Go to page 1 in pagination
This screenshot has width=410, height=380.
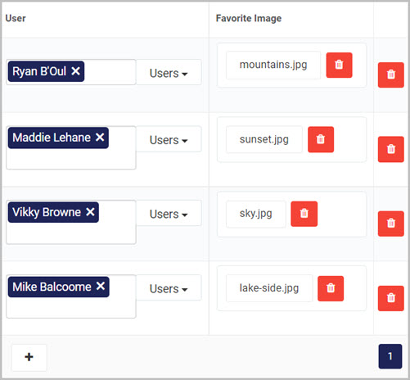pos(390,356)
